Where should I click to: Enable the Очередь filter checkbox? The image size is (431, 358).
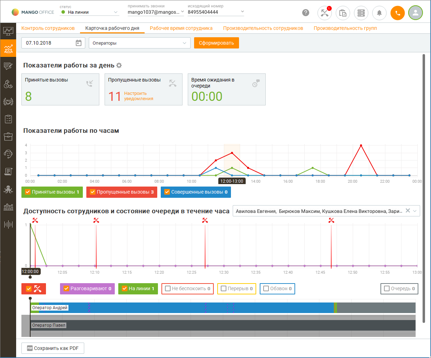pyautogui.click(x=387, y=289)
